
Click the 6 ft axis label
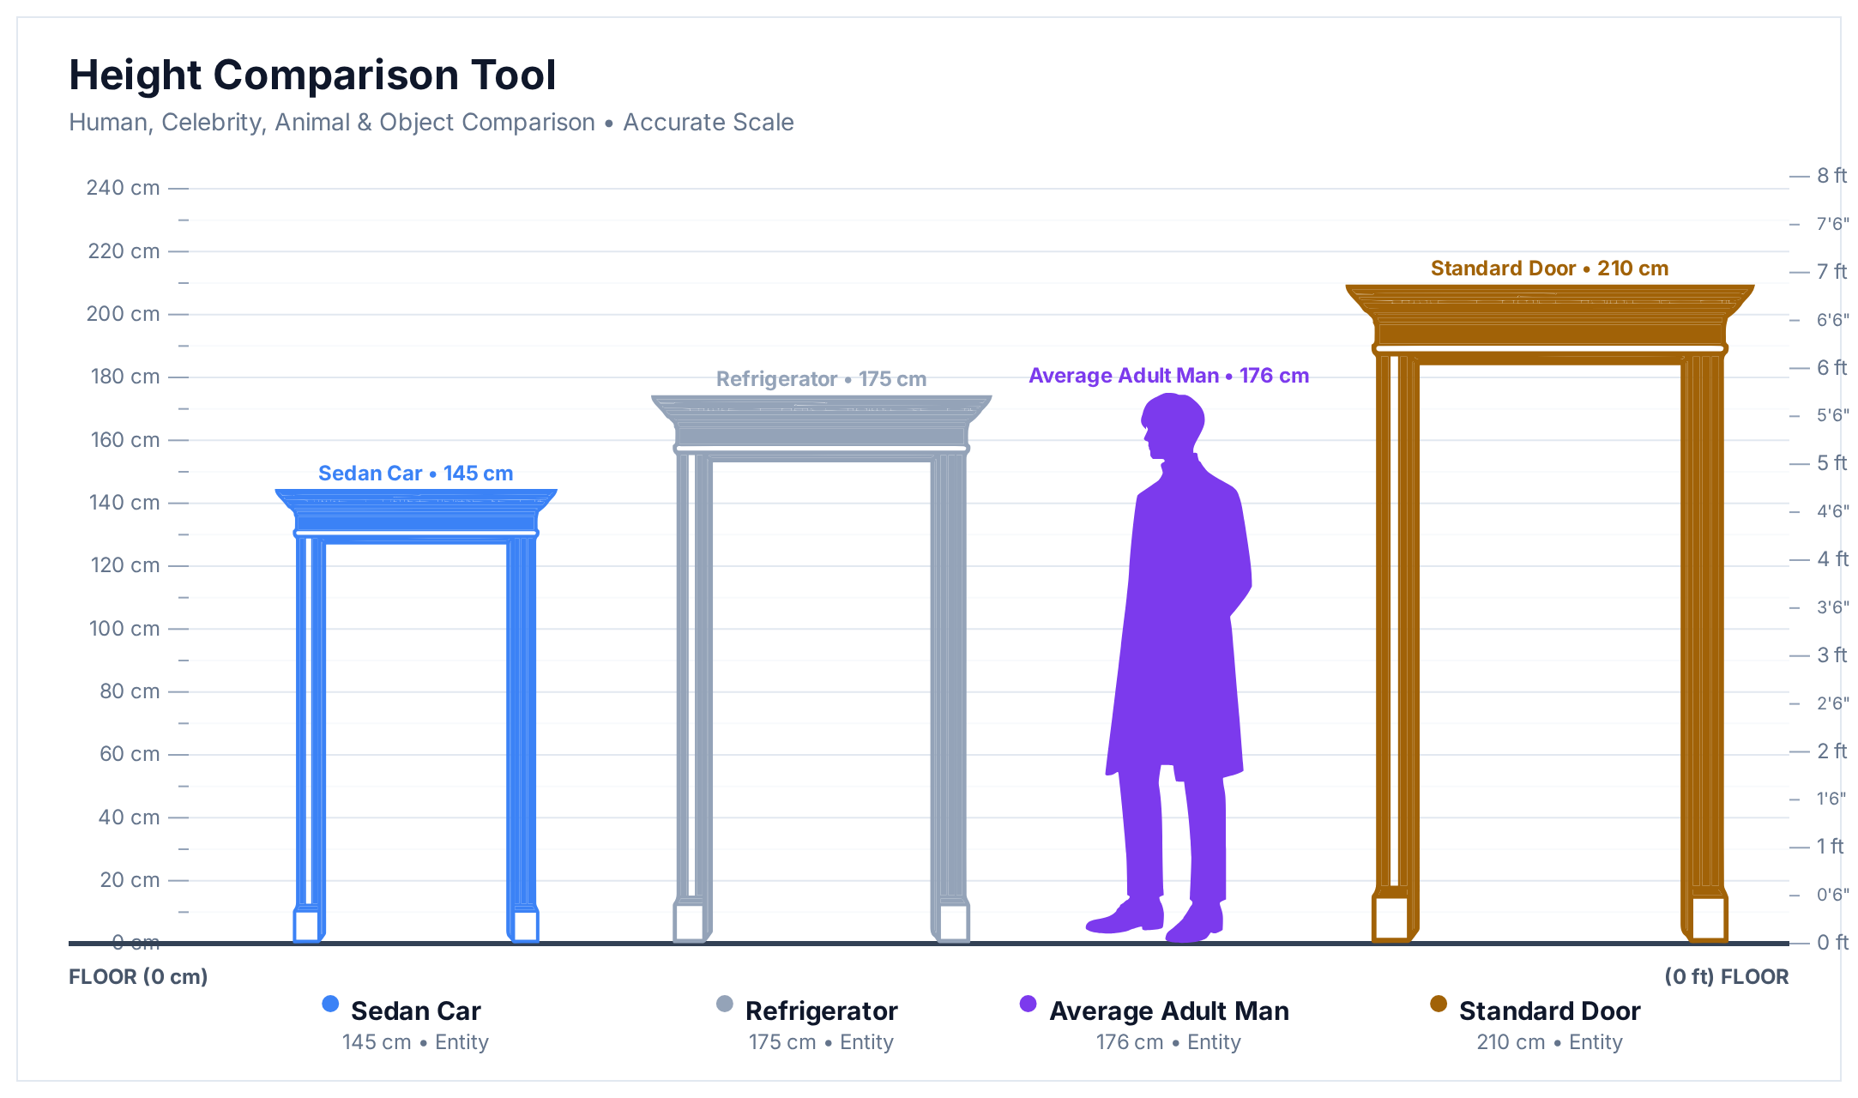[1832, 368]
